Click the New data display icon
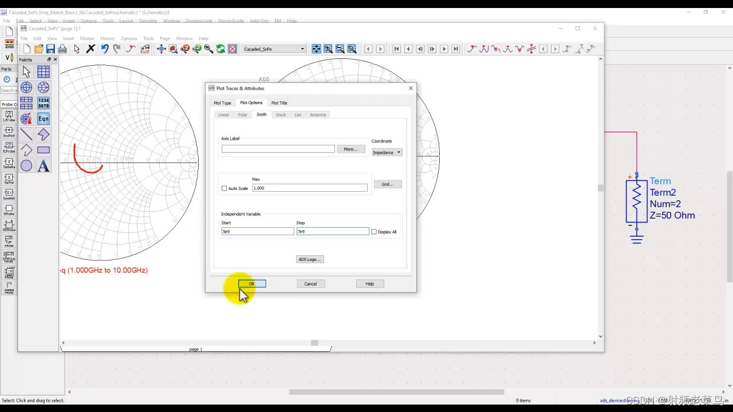The height and width of the screenshot is (412, 733). coord(26,49)
